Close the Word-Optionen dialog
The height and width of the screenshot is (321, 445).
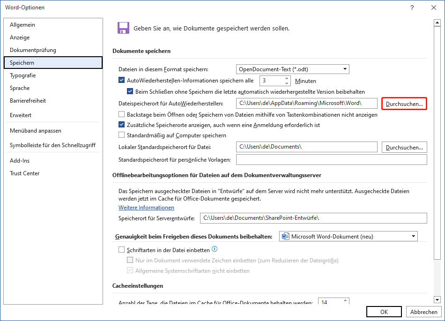click(x=434, y=7)
